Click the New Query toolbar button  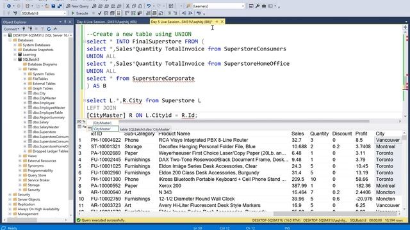(78, 6)
